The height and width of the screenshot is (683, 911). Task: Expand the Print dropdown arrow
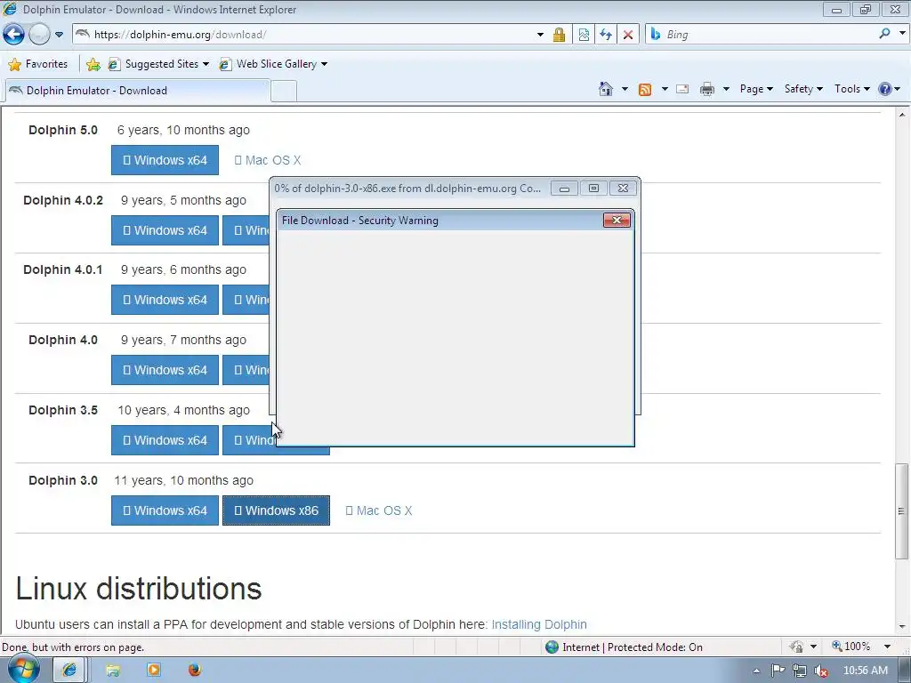[726, 89]
